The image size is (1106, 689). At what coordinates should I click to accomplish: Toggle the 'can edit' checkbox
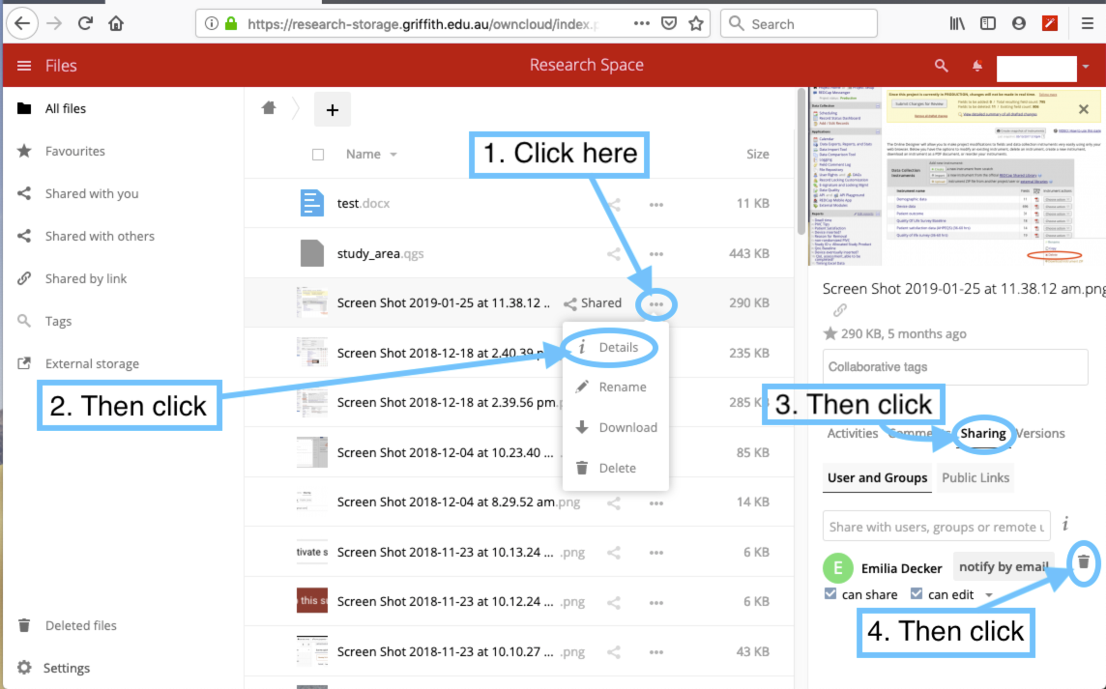click(x=917, y=594)
